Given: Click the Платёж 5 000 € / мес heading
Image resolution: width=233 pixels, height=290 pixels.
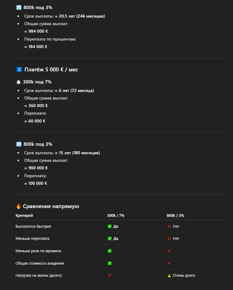Looking at the screenshot, I should (51, 70).
